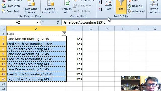
Task: Clear the applied filter
Action: [134, 1]
